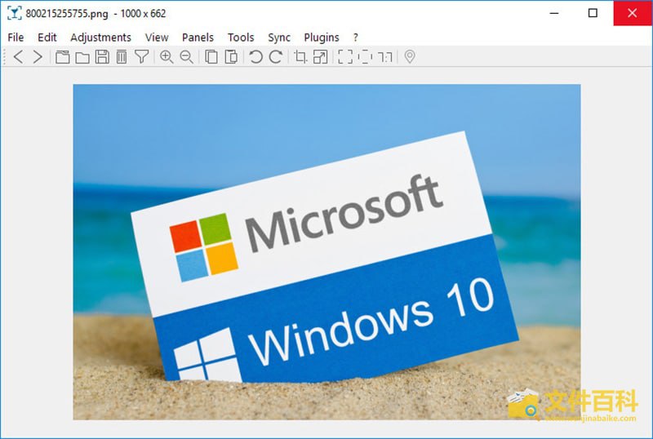Open the Panels menu
The width and height of the screenshot is (653, 439).
[198, 38]
